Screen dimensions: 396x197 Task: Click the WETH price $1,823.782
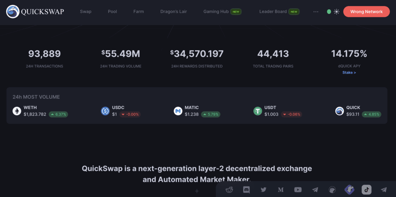click(35, 114)
